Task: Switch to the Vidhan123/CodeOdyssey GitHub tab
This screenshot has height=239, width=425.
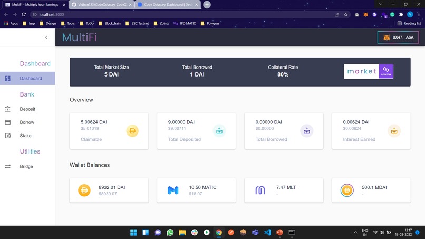Action: point(102,5)
